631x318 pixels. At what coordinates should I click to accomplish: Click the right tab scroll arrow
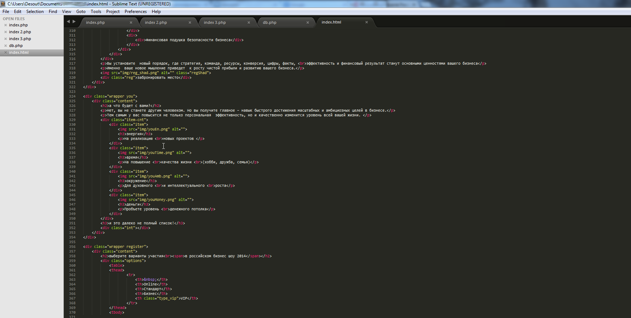tap(74, 22)
